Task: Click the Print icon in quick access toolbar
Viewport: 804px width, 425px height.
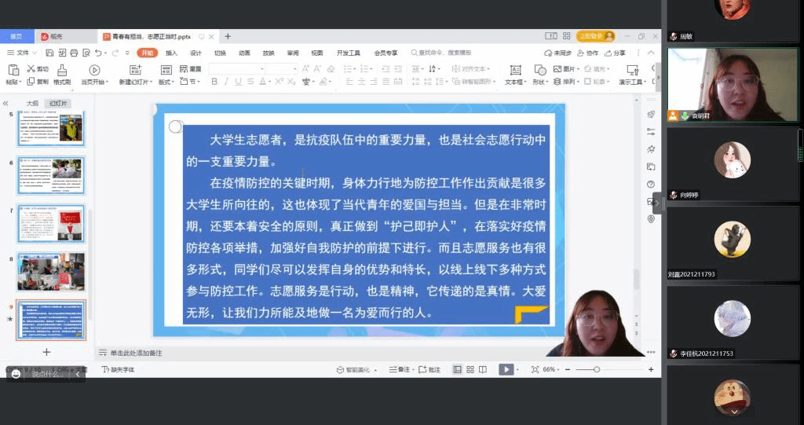Action: click(74, 53)
